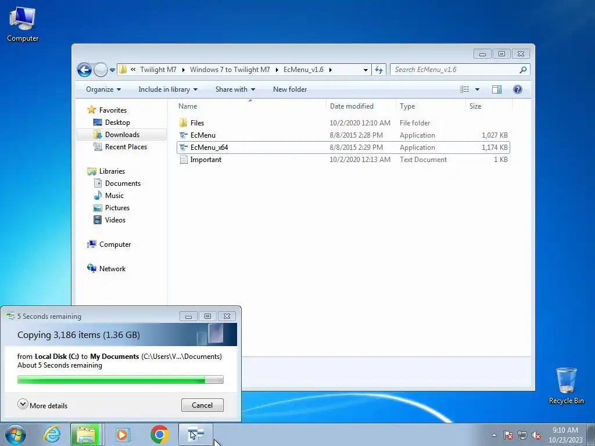Open the Pictures library
The image size is (595, 446).
tap(117, 208)
